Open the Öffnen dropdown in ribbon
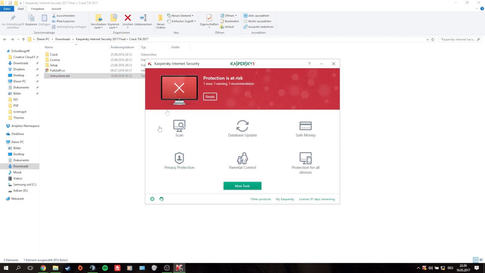This screenshot has height=273, width=485. (228, 16)
